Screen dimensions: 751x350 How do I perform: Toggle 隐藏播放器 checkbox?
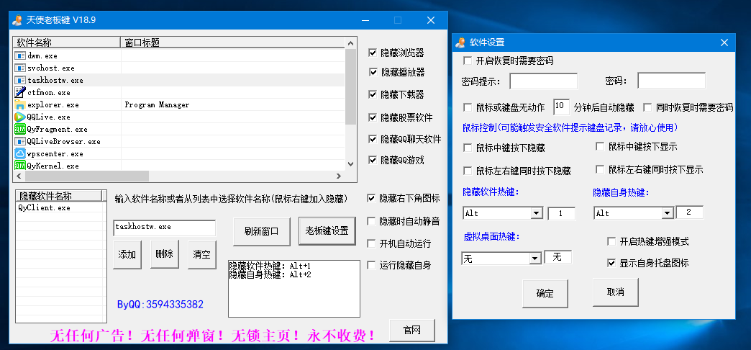pos(373,73)
